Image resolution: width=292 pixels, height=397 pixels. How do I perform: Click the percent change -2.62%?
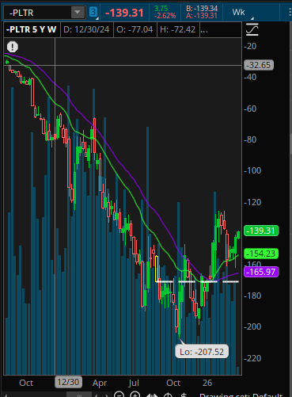click(165, 16)
